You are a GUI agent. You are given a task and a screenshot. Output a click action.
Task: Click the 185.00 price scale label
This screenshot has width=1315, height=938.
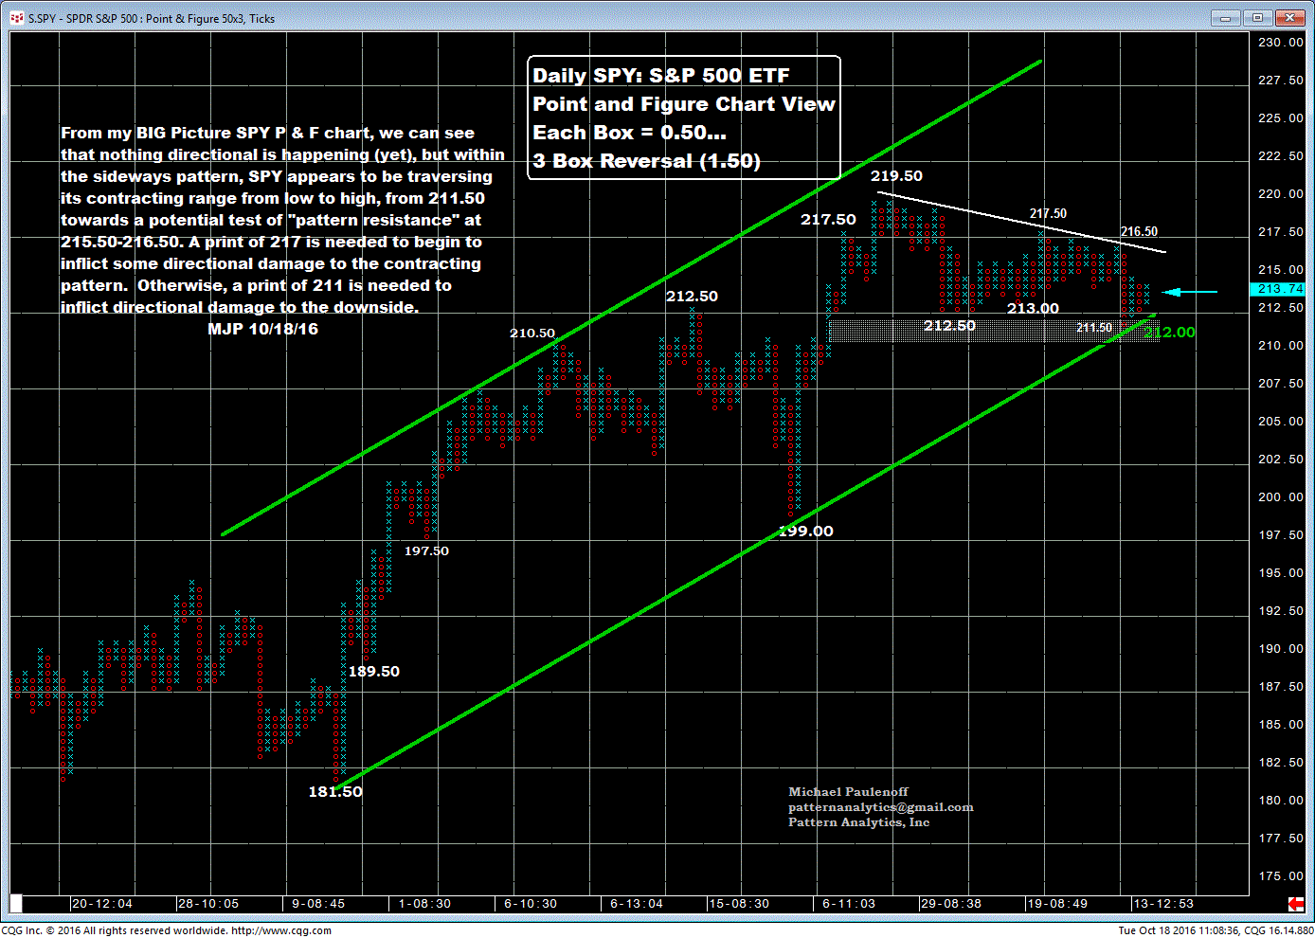point(1281,725)
